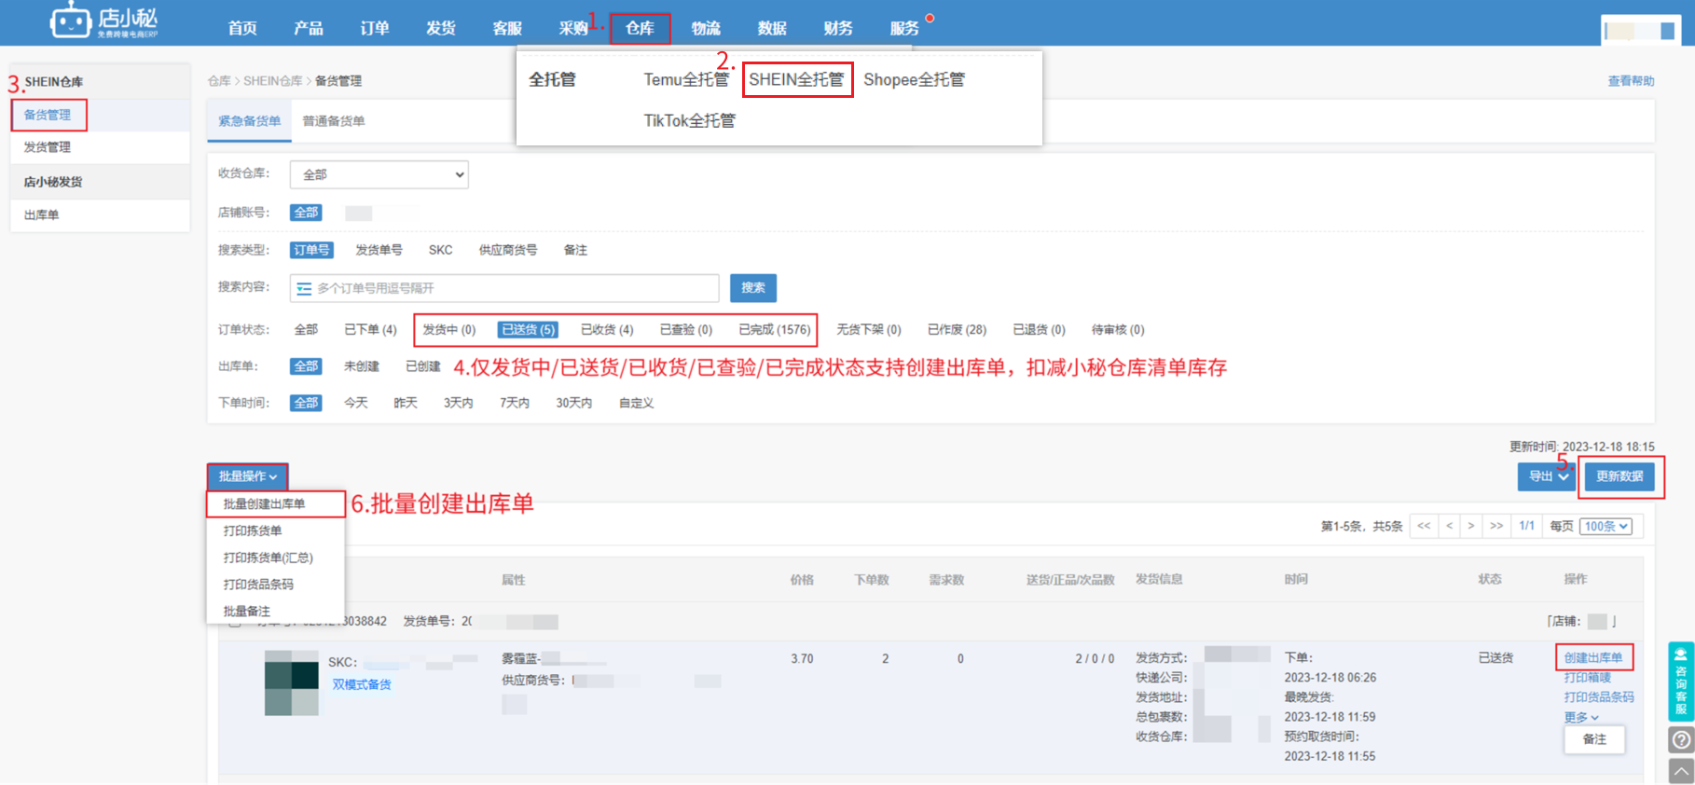Go to next page with > button

coord(1471,527)
